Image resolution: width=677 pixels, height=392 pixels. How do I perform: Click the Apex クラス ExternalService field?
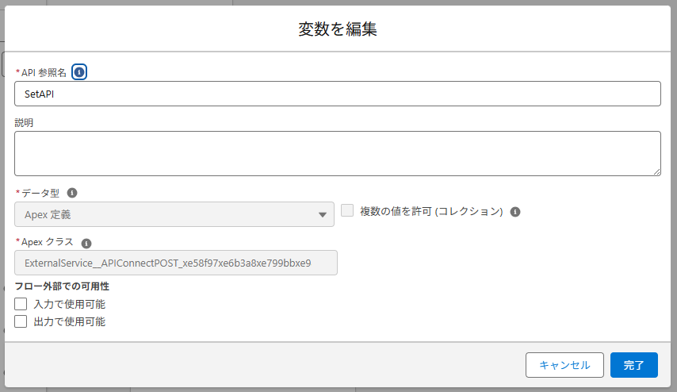[x=176, y=263]
